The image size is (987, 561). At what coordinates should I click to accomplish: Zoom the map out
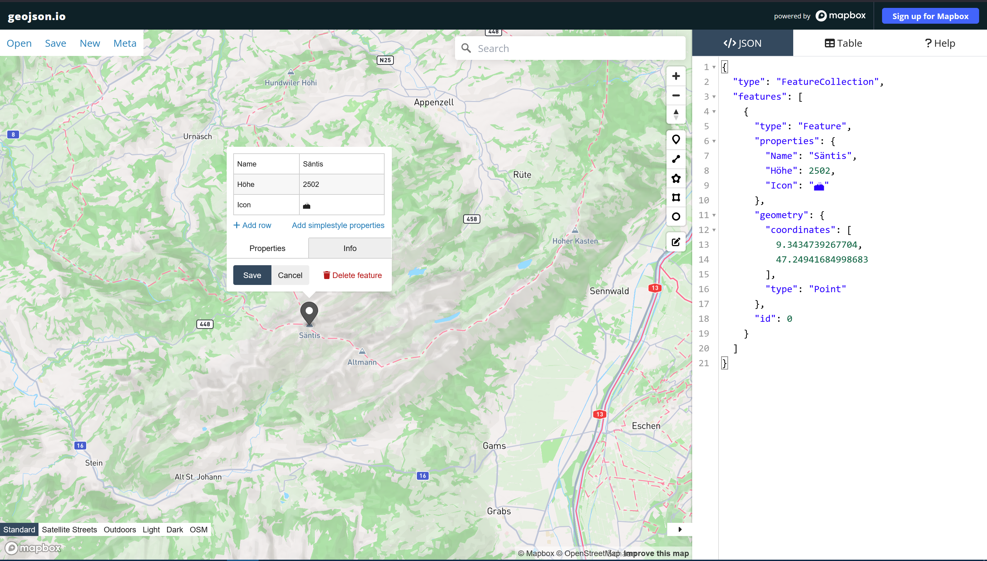pos(676,95)
